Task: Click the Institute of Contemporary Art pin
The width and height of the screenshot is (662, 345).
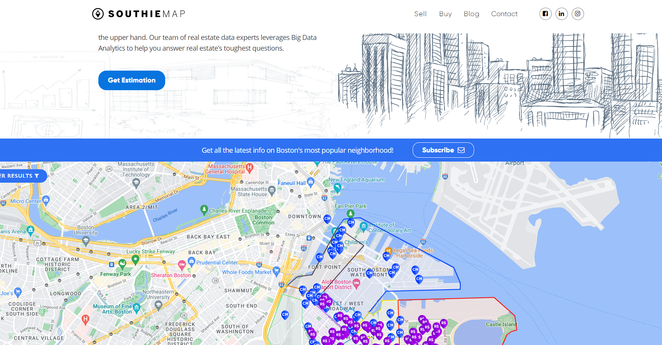Action: [x=363, y=227]
